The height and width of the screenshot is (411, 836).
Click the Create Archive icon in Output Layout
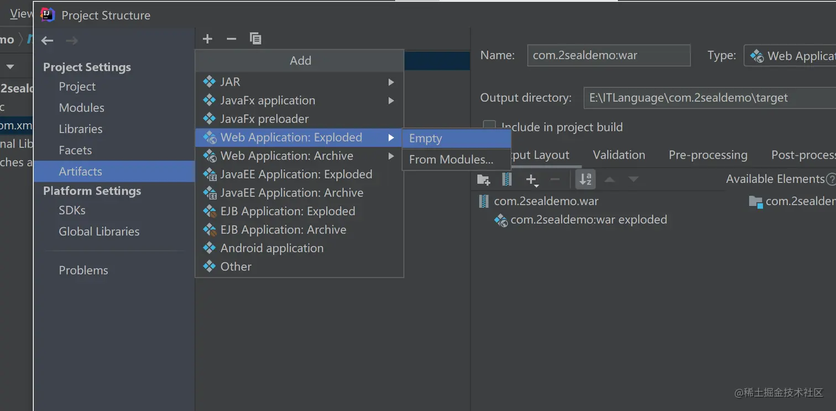point(506,180)
